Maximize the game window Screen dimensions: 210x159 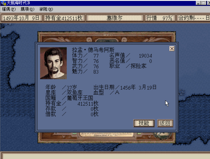(x=204, y=3)
